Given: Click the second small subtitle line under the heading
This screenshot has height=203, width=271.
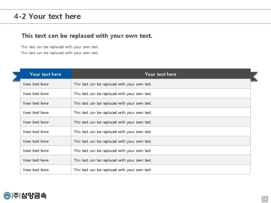Looking at the screenshot, I should pos(60,53).
